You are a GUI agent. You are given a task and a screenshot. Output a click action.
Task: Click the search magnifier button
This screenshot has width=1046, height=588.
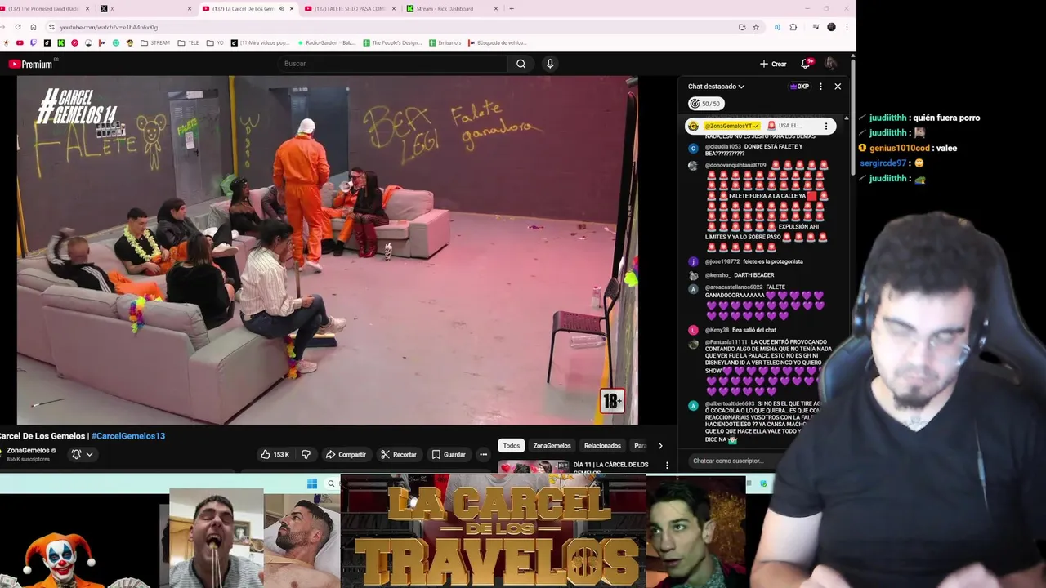tap(521, 64)
